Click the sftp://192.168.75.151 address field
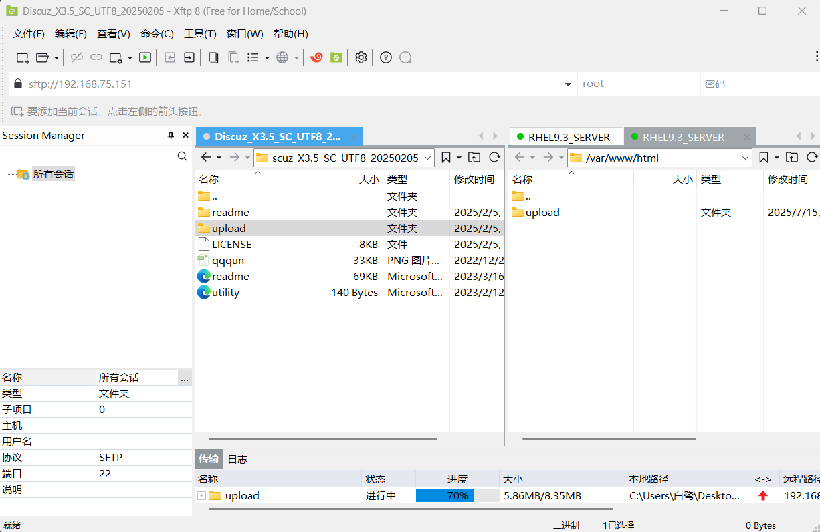This screenshot has width=820, height=532. click(291, 84)
